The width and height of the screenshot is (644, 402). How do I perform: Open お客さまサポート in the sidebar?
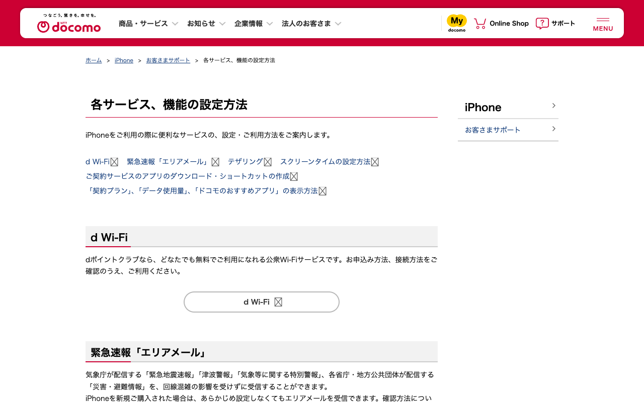coord(493,130)
